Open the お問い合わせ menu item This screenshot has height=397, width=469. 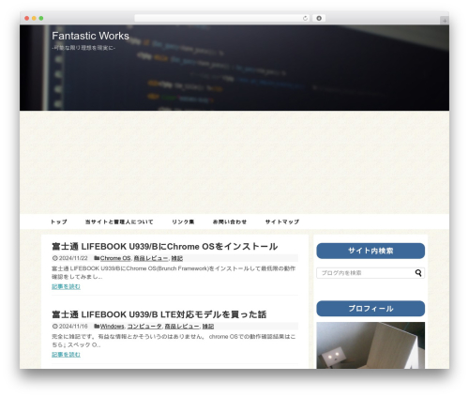tap(230, 221)
